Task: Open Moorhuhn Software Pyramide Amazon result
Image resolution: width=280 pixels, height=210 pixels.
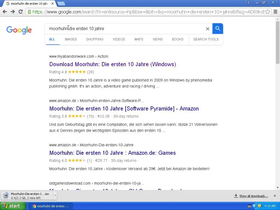Action: (124, 109)
